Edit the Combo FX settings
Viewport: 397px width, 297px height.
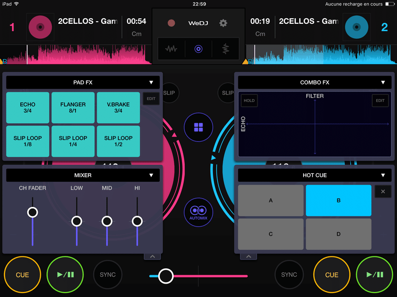pos(380,100)
